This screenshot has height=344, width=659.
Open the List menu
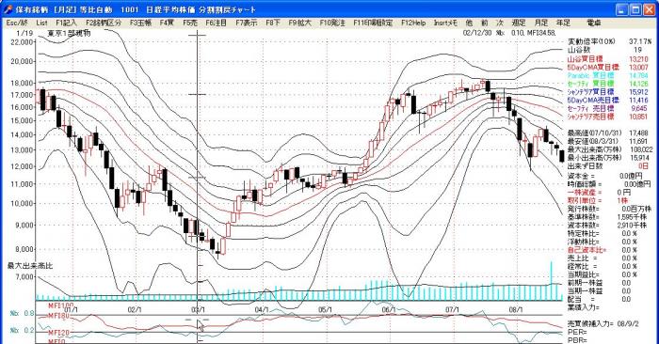pos(41,23)
